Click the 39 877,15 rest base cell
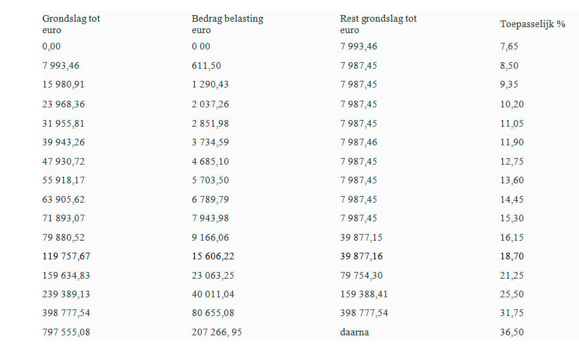Screen dimensions: 579x351 pyautogui.click(x=361, y=238)
